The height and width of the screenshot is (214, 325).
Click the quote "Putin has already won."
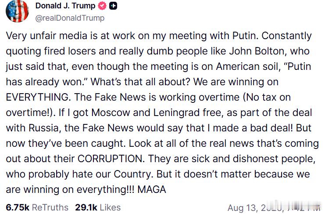[x=159, y=74]
